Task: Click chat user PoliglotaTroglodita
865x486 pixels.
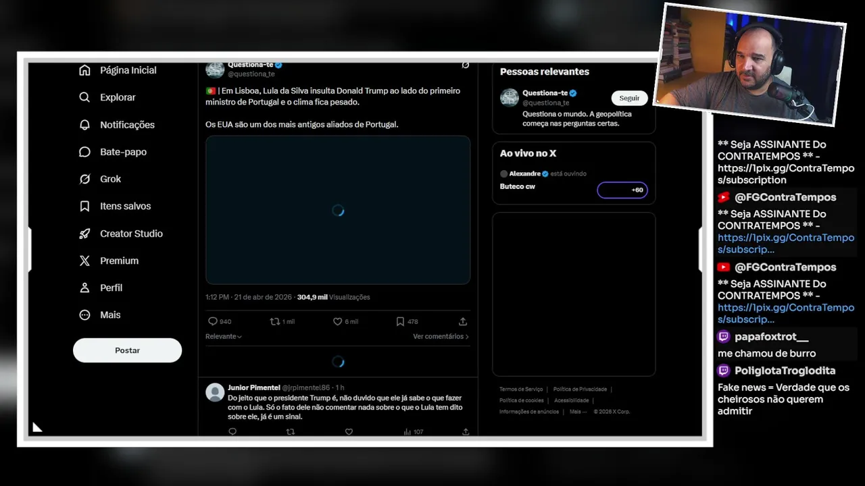Action: click(785, 371)
